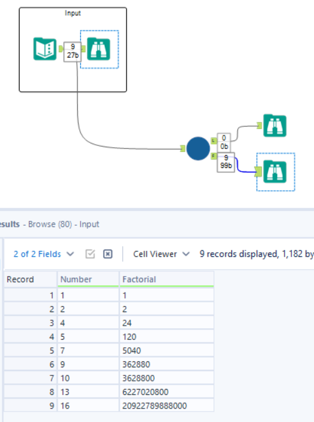Click the L output anchor of macro
The width and height of the screenshot is (314, 422).
click(x=213, y=140)
